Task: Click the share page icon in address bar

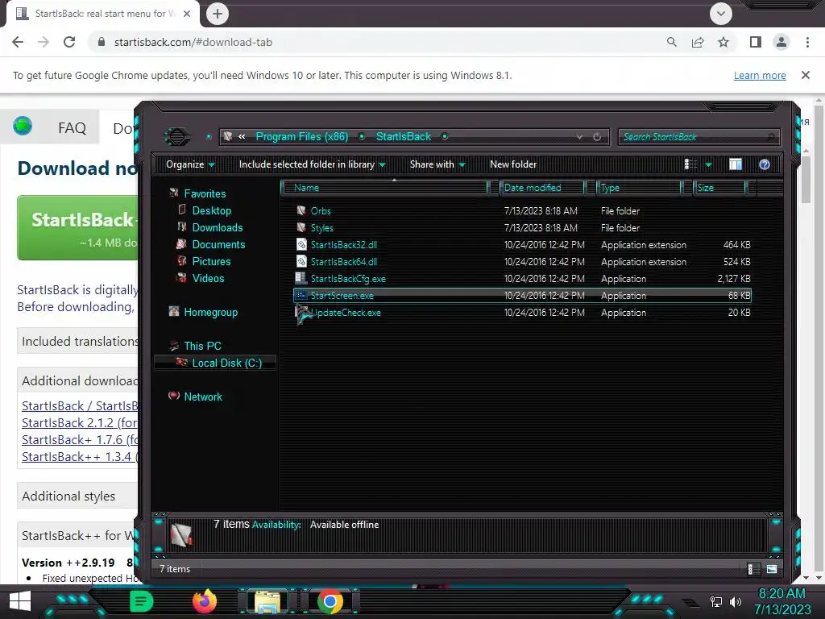Action: pyautogui.click(x=698, y=42)
